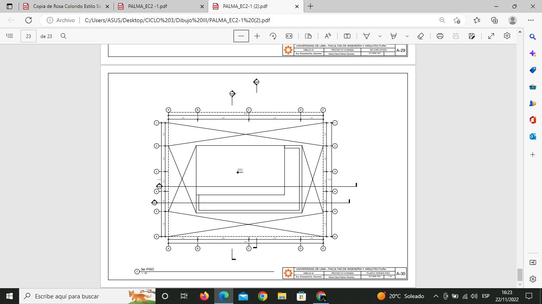The height and width of the screenshot is (304, 542).
Task: Select the Draw pen tool
Action: click(x=367, y=36)
